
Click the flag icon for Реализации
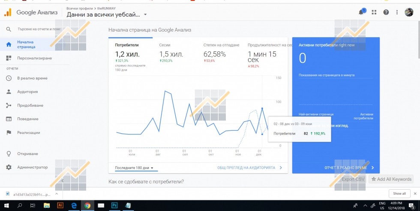[x=9, y=132]
